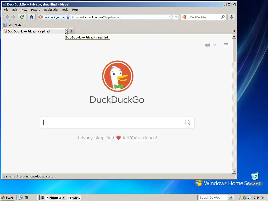Click the scrollbar down arrow

(x=234, y=171)
